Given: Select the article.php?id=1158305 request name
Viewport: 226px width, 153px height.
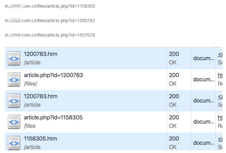Looking at the screenshot, I should tap(53, 117).
